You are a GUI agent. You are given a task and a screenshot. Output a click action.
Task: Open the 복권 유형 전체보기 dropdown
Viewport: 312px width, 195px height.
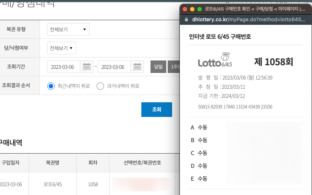(x=68, y=29)
